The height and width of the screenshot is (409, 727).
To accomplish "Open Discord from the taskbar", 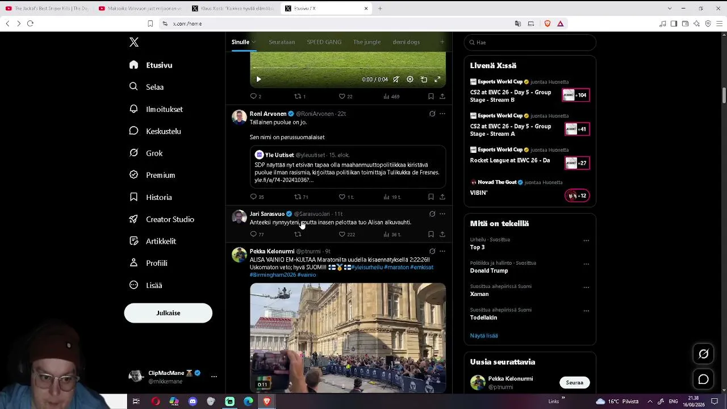I will click(x=193, y=402).
